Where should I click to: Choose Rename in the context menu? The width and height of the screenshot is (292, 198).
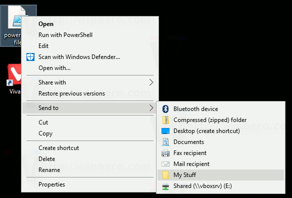coord(49,170)
